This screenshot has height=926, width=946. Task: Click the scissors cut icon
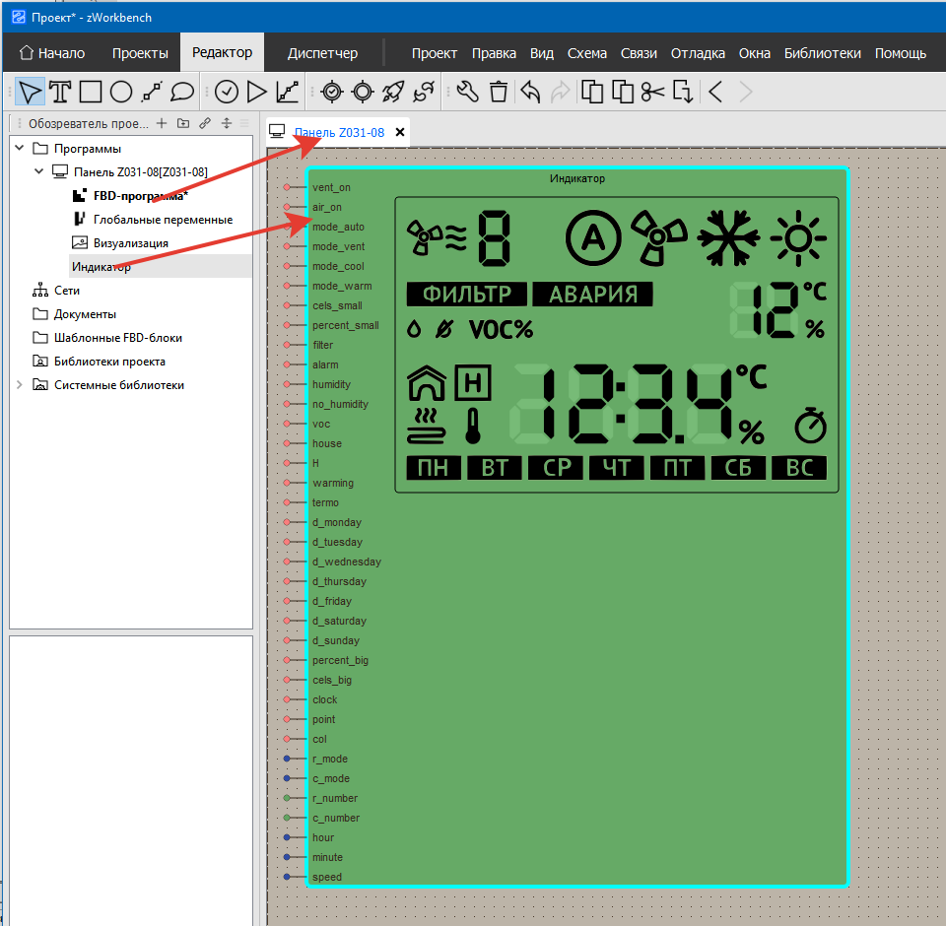coord(652,93)
